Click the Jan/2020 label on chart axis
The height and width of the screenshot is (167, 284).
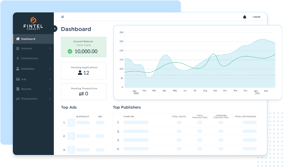[136, 92]
